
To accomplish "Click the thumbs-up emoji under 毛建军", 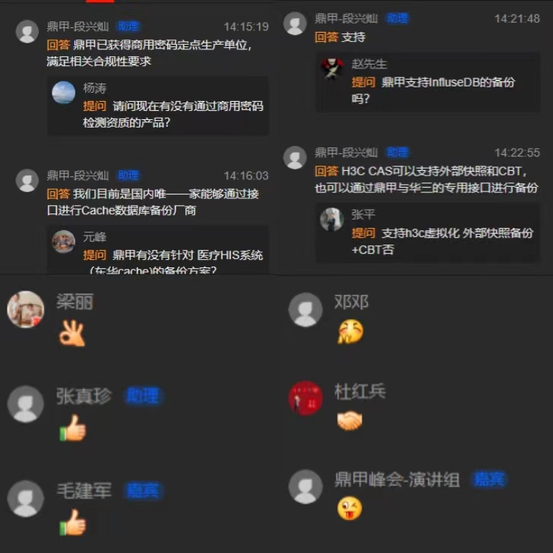I will (x=73, y=523).
